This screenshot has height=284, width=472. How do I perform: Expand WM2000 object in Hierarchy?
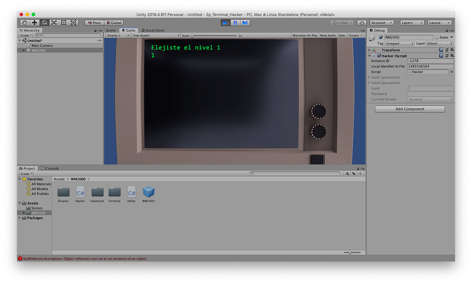[24, 50]
